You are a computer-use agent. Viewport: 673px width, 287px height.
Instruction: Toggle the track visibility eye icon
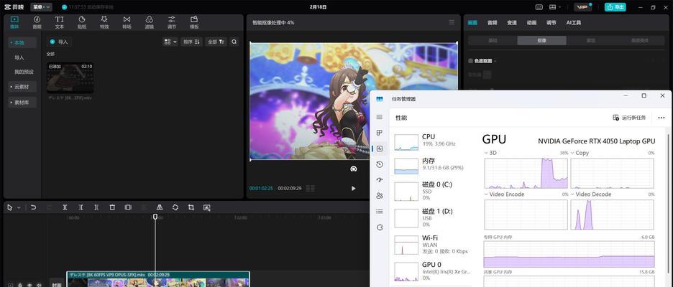[29, 285]
